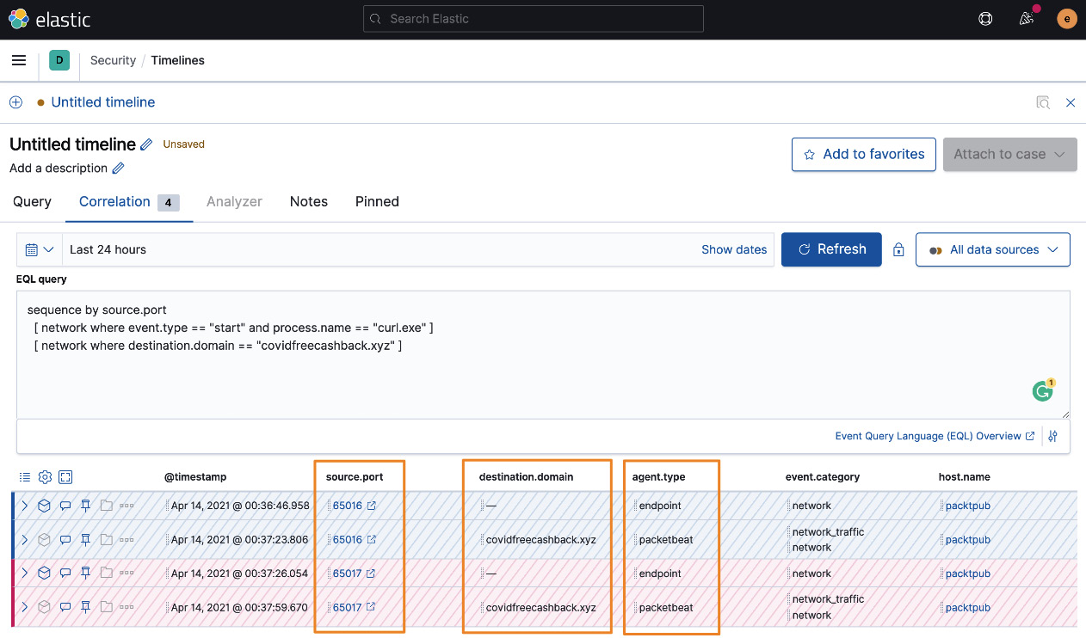Expand event row at 00:37:23.806

coord(24,539)
